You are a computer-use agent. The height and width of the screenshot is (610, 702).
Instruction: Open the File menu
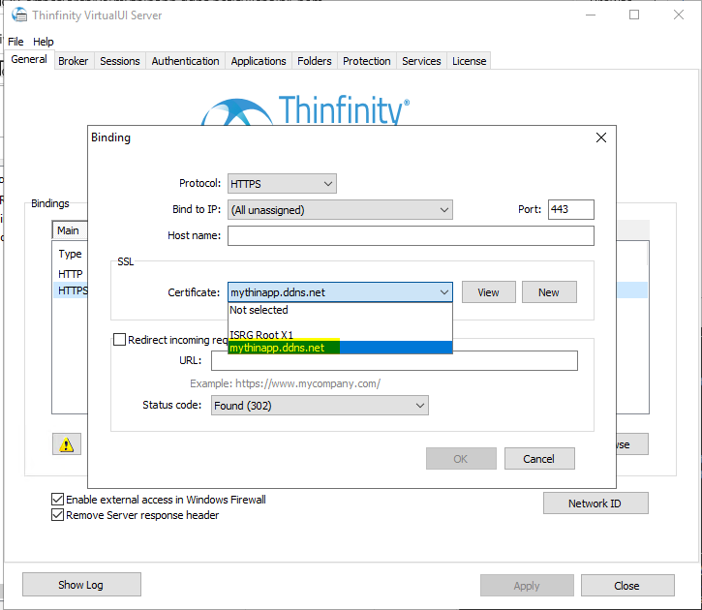[x=15, y=42]
